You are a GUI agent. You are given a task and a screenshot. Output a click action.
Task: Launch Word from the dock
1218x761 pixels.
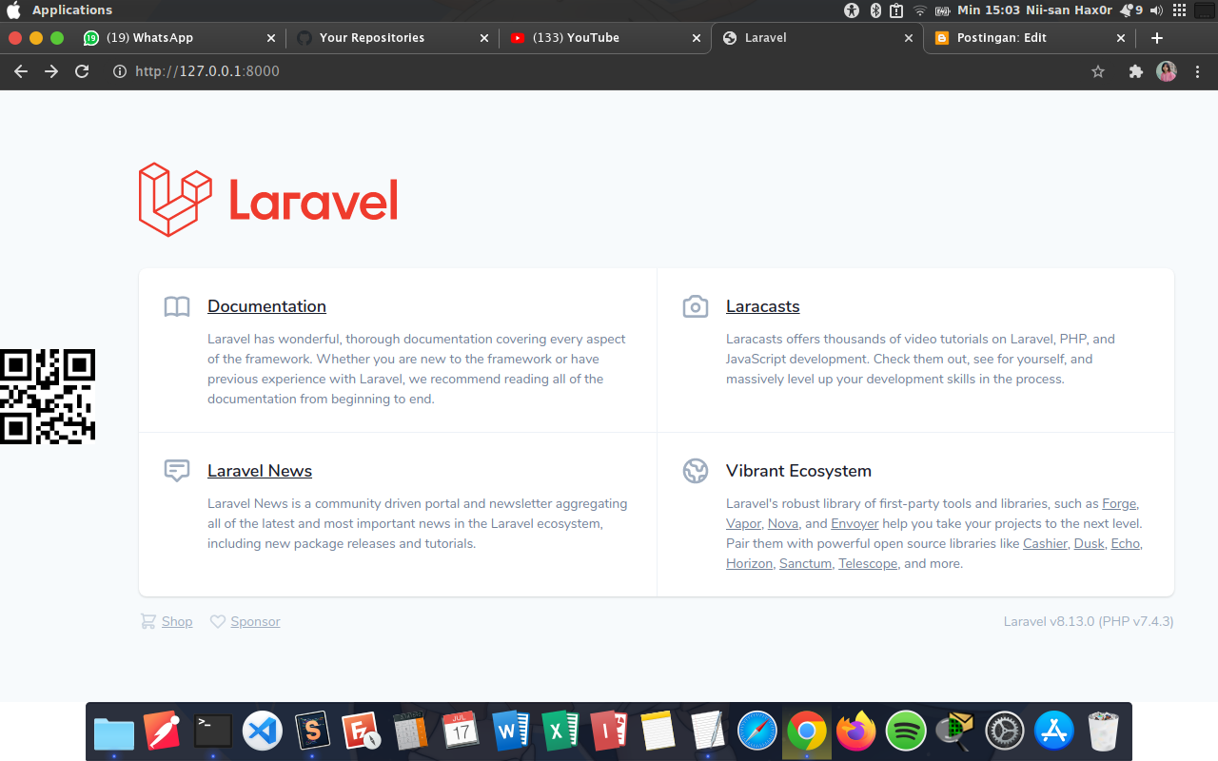coord(511,731)
